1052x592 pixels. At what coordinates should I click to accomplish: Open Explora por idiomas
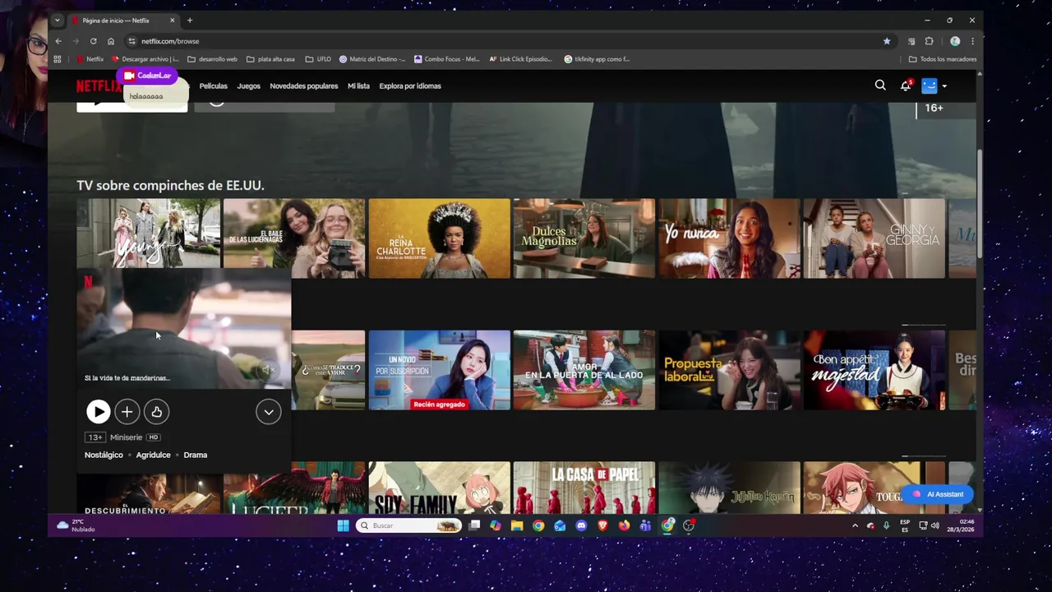coord(410,86)
